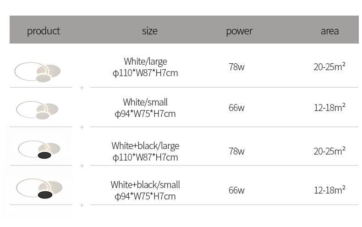The image size is (362, 227).
Task: Click the 12-18m² area value in the White+black/small row
Action: pos(329,190)
